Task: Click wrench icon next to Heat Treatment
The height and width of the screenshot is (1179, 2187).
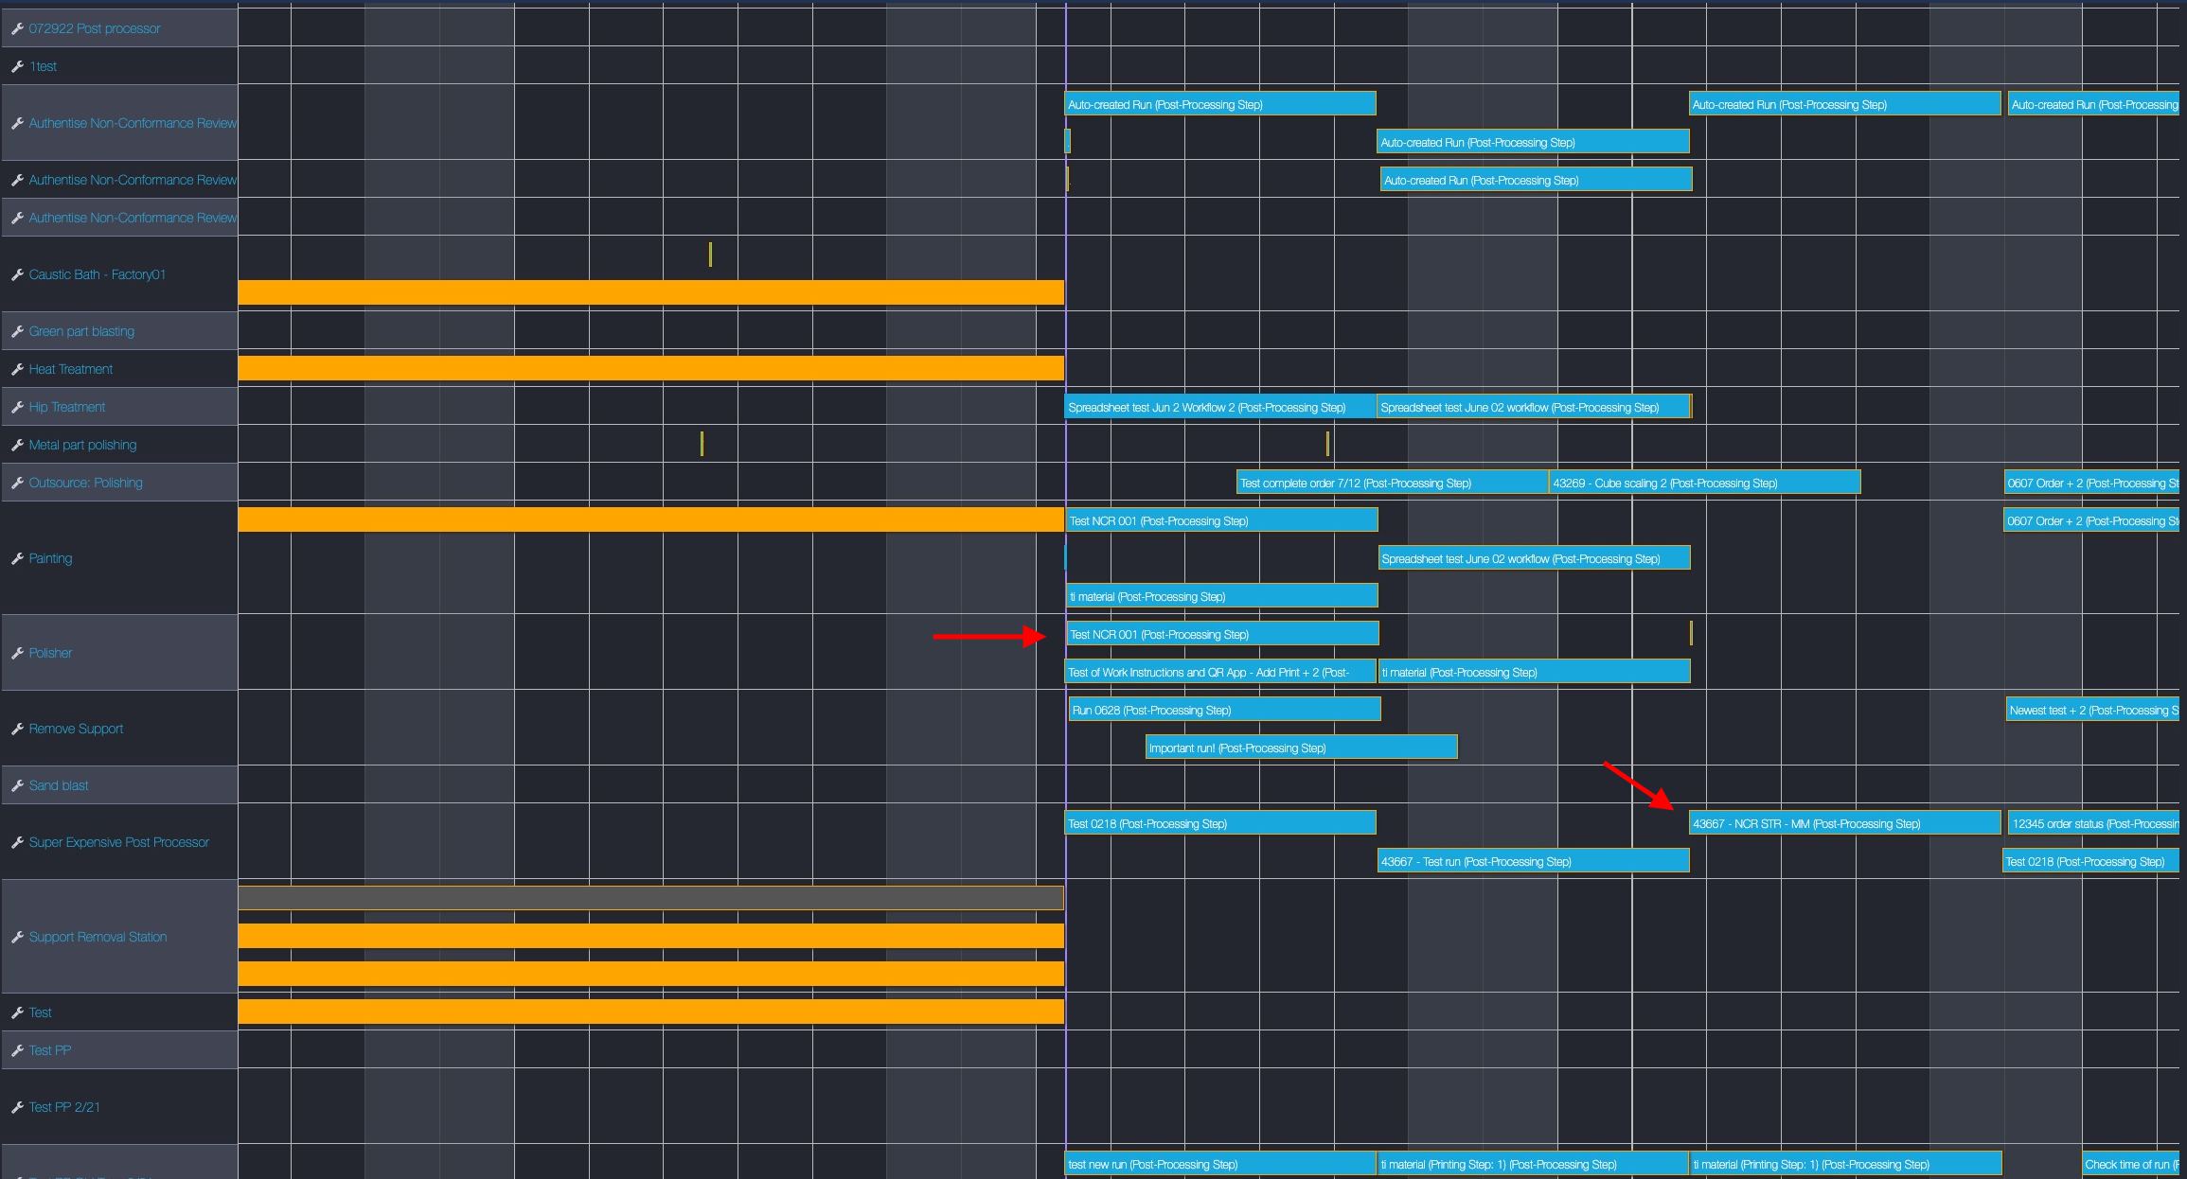Action: point(17,369)
